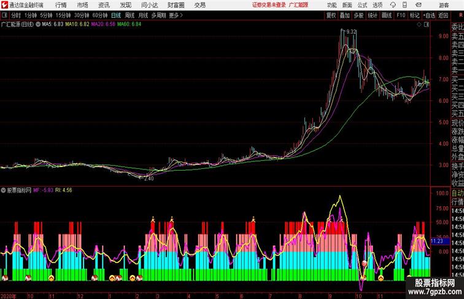Click the 2.40 low price marker
The width and height of the screenshot is (464, 299).
coord(149,178)
